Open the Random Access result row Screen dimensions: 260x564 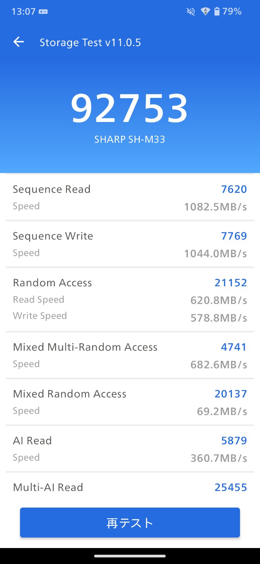[130, 299]
